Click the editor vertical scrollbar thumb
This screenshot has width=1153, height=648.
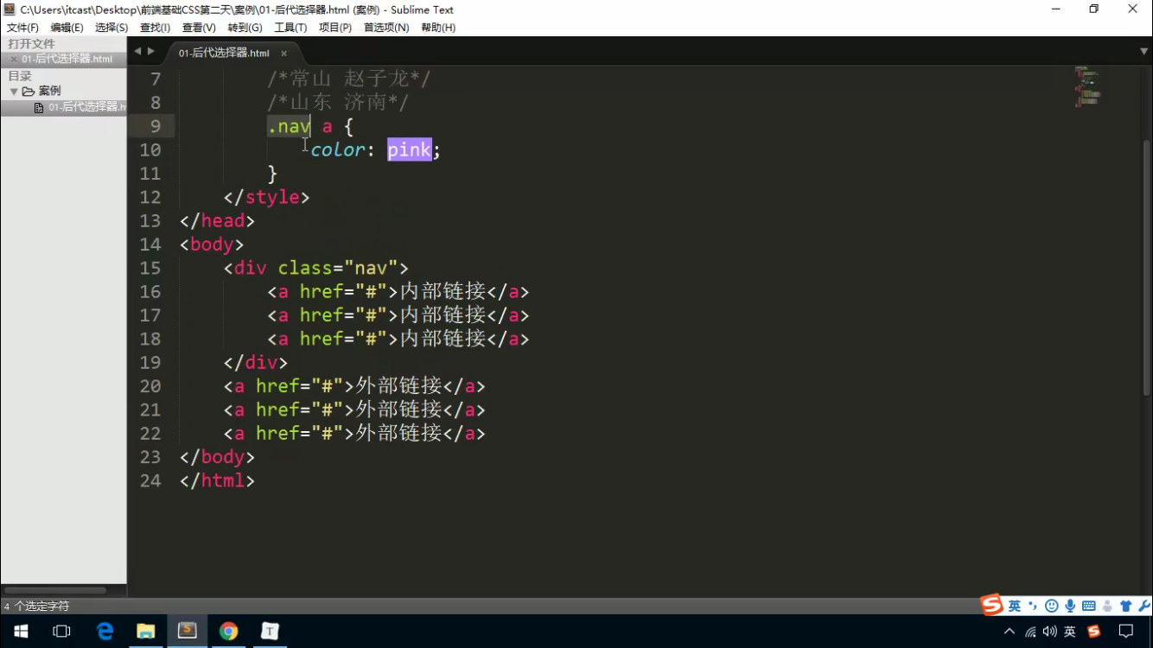tap(1147, 268)
